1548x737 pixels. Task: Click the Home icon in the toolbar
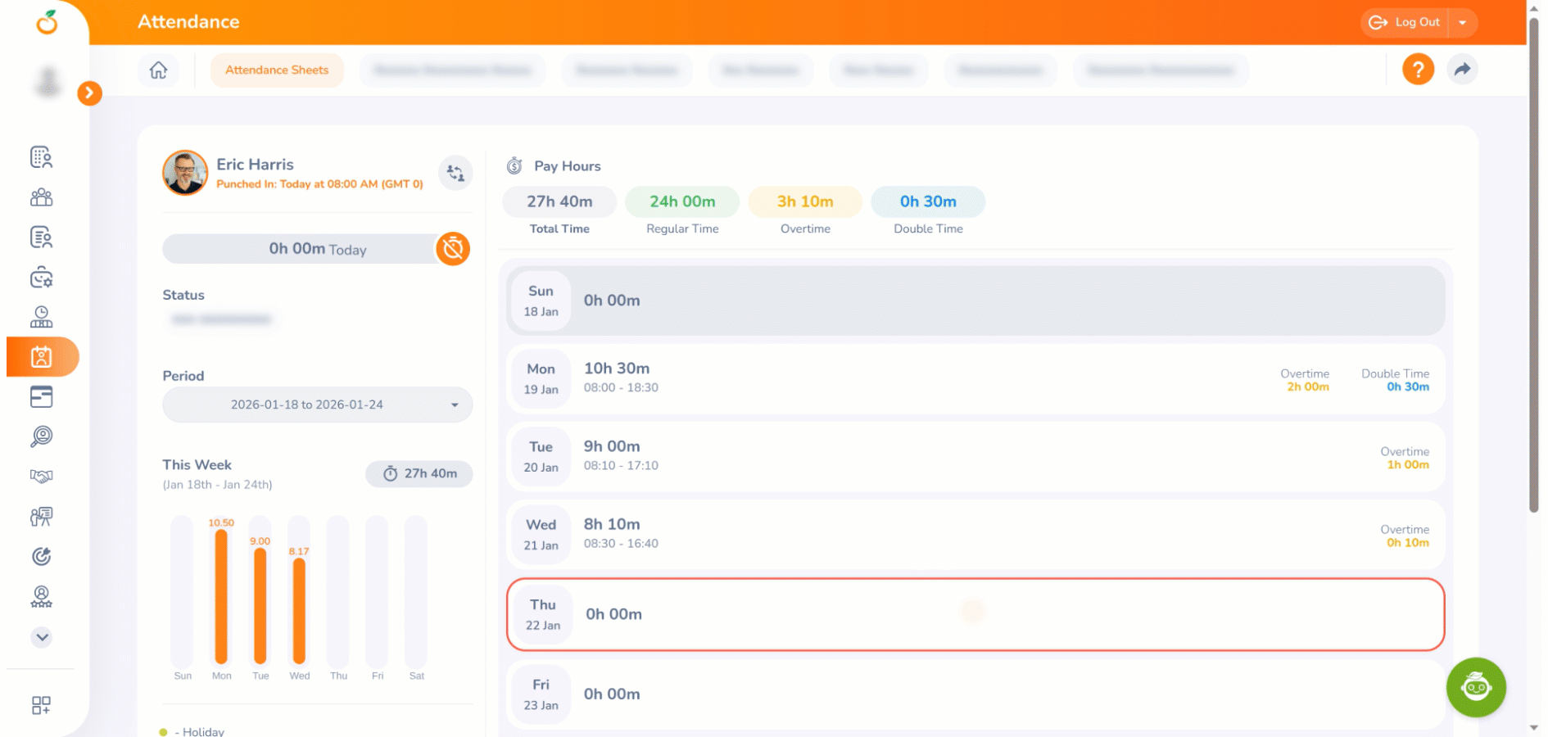click(158, 70)
